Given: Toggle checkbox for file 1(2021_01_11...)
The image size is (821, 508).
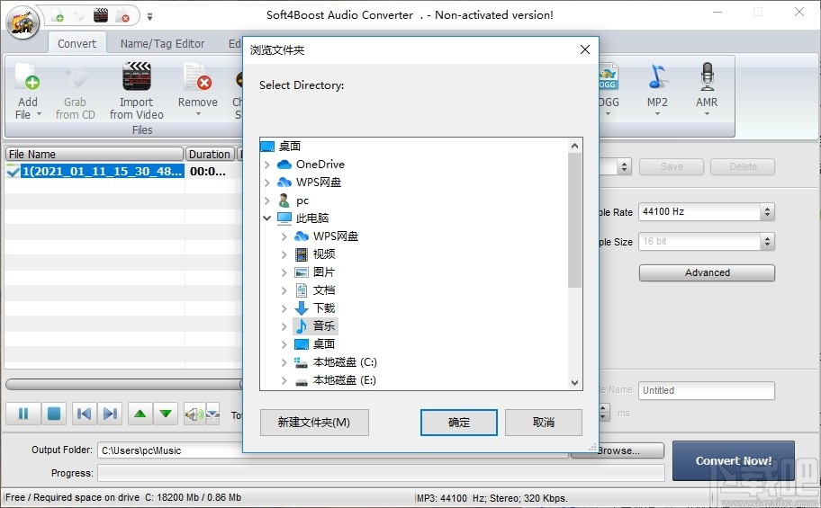Looking at the screenshot, I should pyautogui.click(x=14, y=171).
